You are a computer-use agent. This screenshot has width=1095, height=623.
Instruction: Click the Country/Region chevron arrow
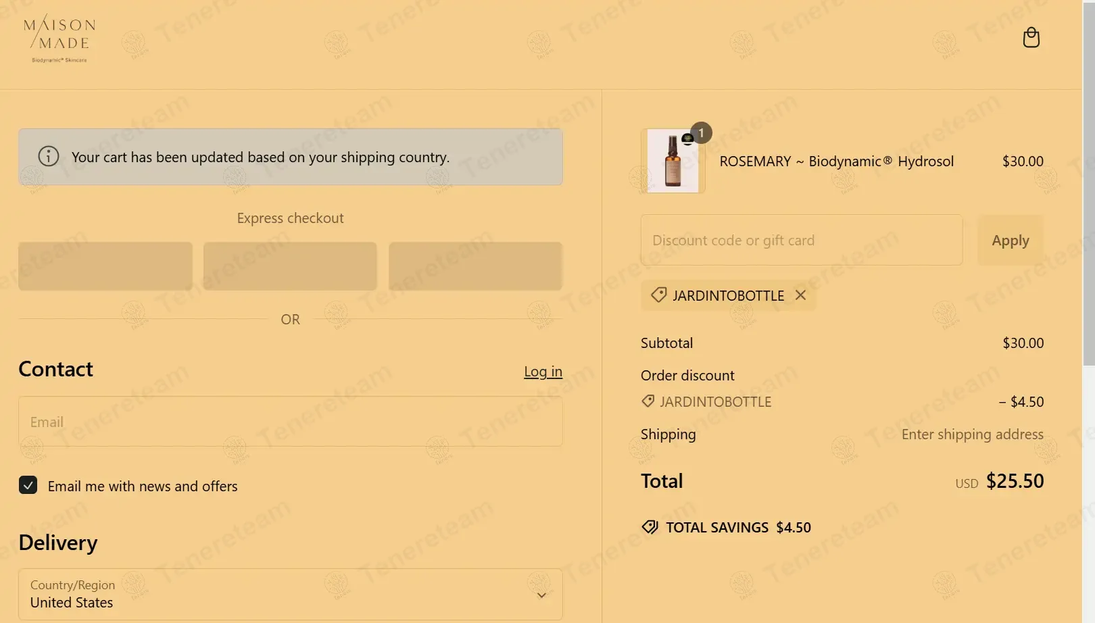[x=541, y=595]
